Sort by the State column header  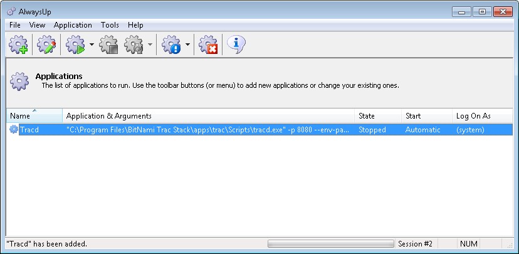tap(378, 116)
